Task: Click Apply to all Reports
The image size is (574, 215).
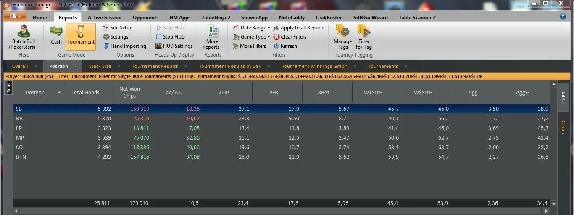Action: click(x=299, y=28)
